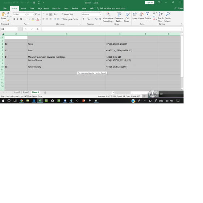Expand the formula bar chevron
The image size is (203, 203).
click(181, 29)
